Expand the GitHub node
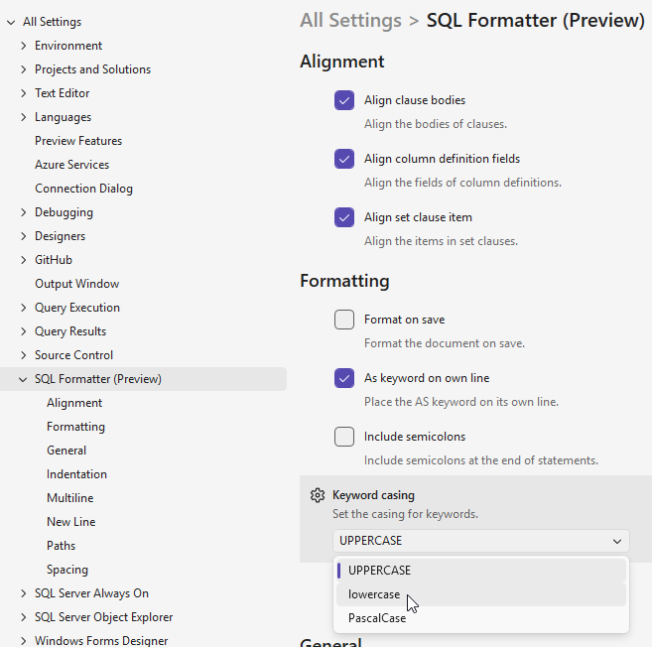This screenshot has height=647, width=652. click(23, 260)
